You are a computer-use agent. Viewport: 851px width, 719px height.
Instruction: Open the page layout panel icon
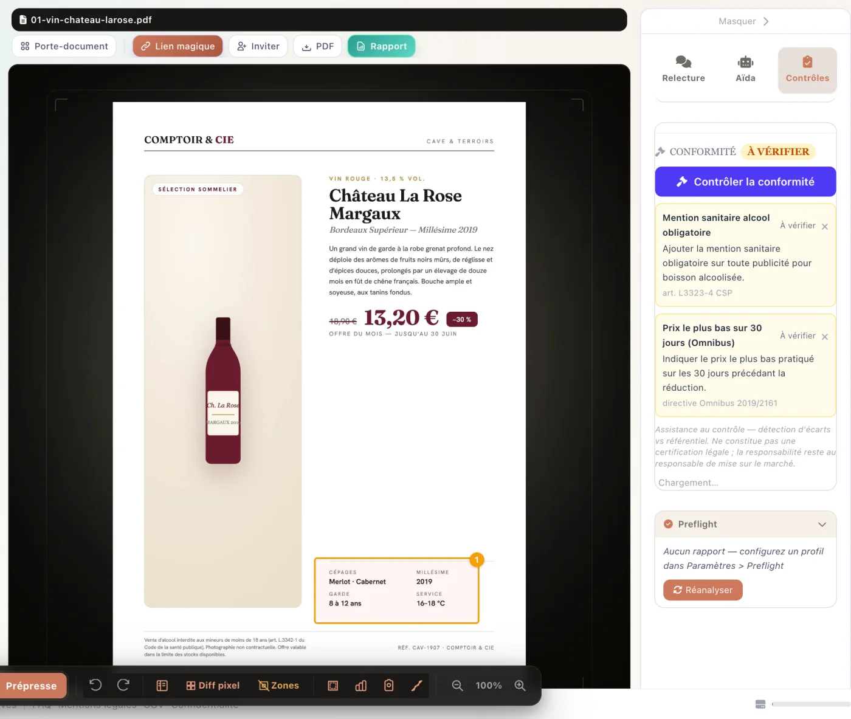(162, 686)
